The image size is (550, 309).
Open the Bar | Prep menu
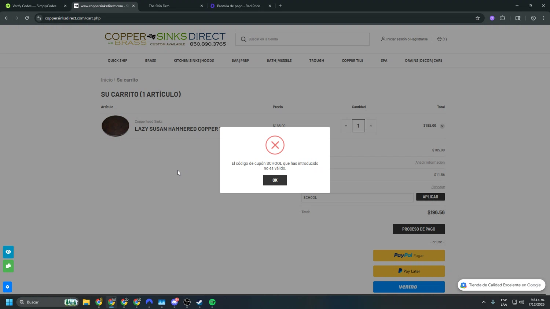coord(240,61)
